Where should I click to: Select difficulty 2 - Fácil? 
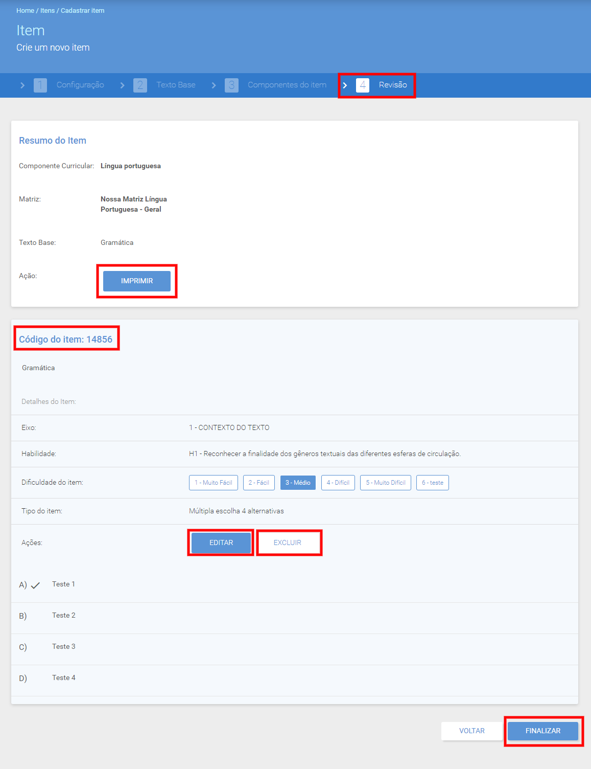pyautogui.click(x=259, y=483)
